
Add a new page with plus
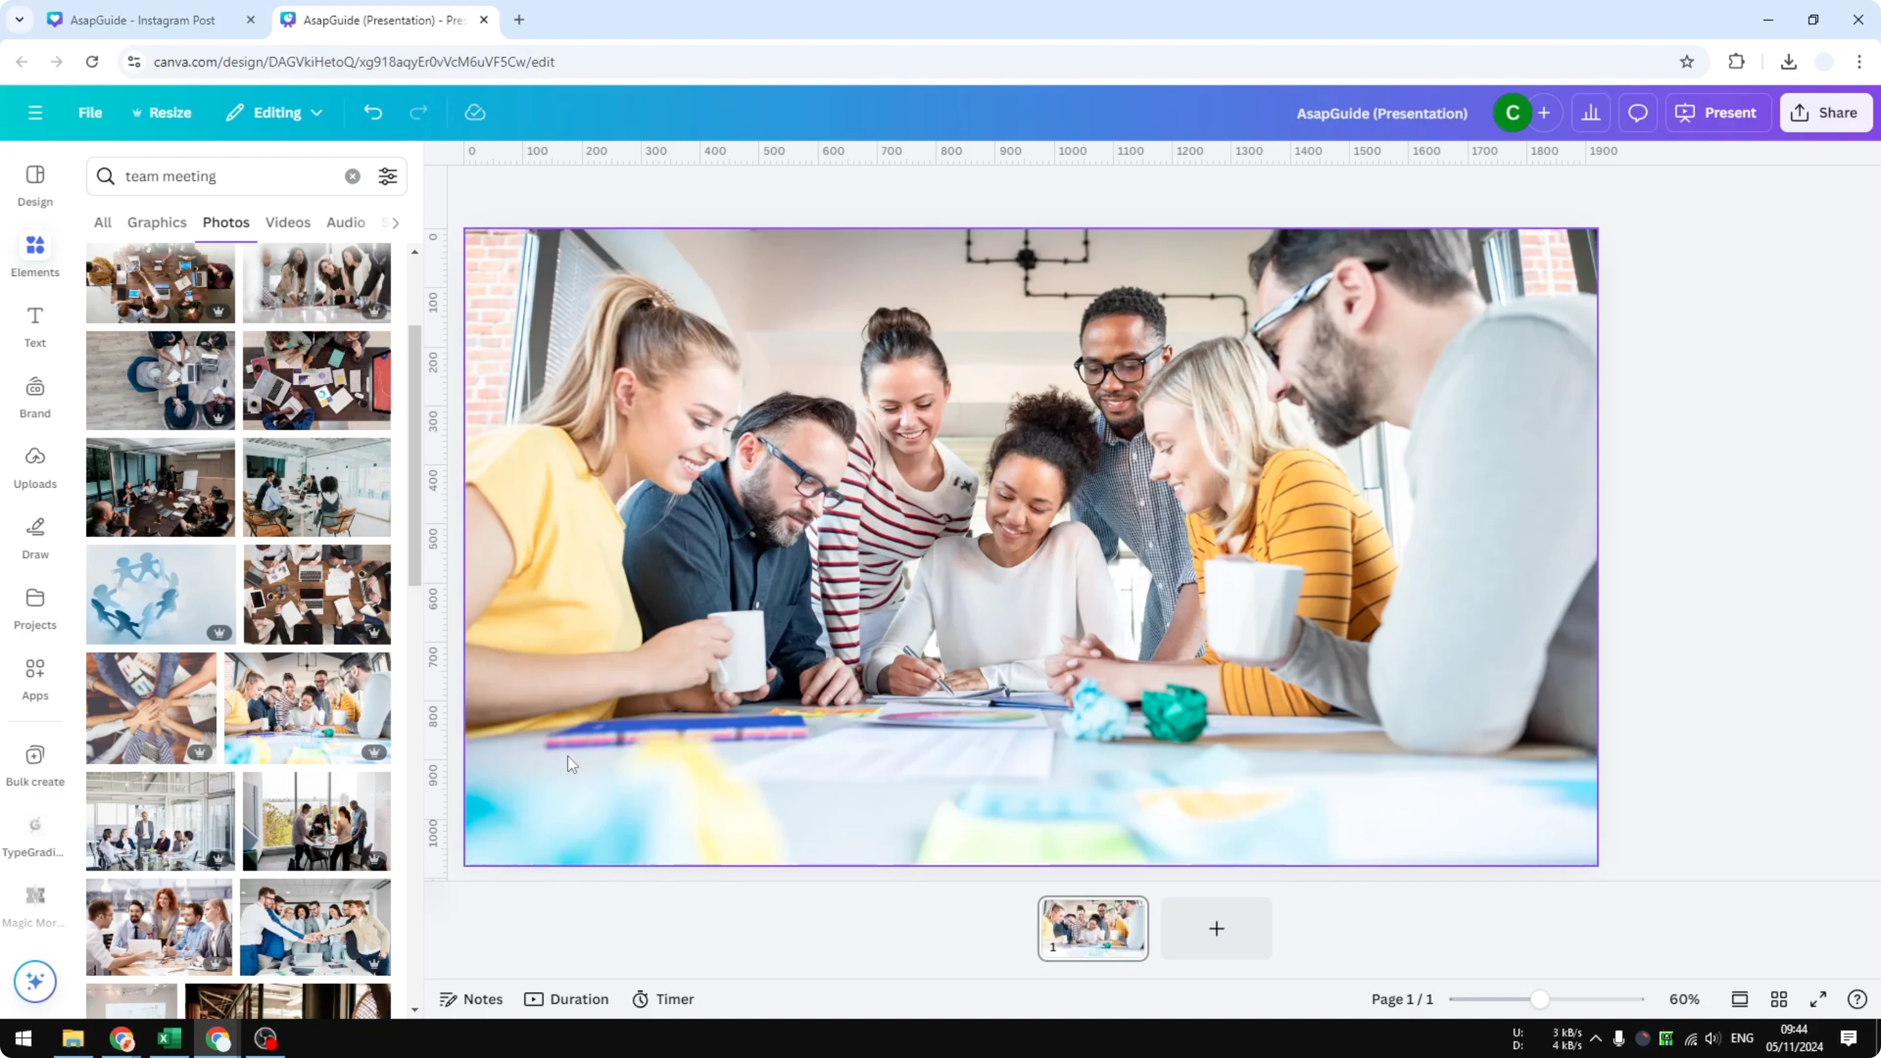[1216, 928]
